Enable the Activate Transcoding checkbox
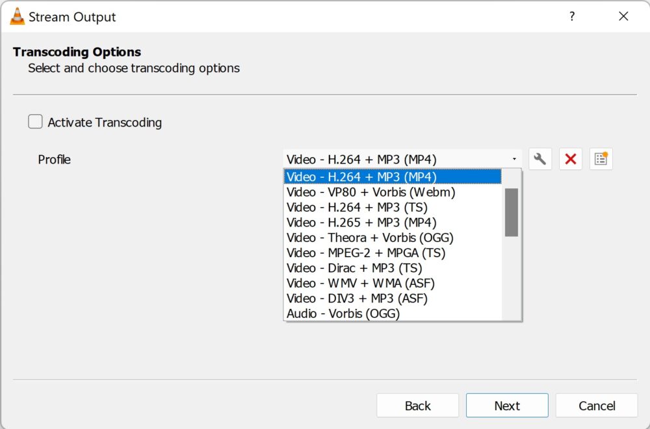Screen dimensions: 650x429 coord(35,121)
